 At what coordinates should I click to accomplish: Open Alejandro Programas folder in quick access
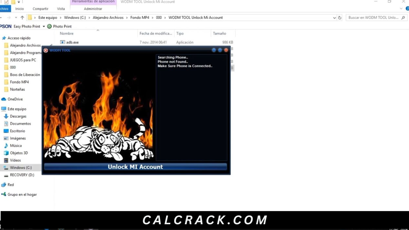(x=26, y=53)
